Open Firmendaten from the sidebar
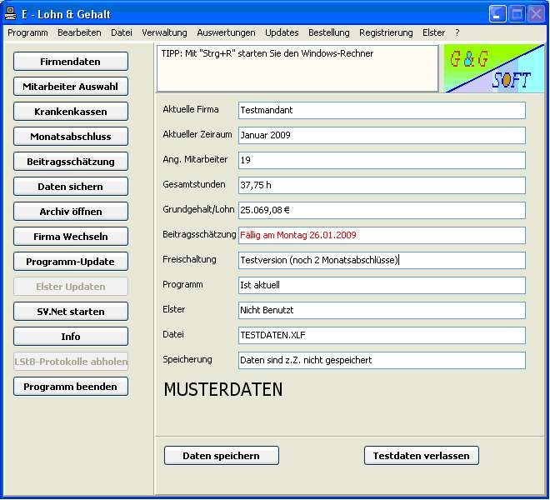This screenshot has height=500, width=550. pyautogui.click(x=71, y=62)
